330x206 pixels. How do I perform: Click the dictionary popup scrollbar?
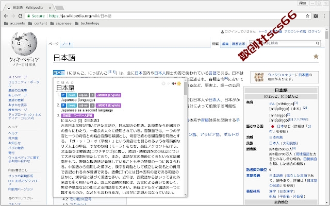click(x=186, y=88)
